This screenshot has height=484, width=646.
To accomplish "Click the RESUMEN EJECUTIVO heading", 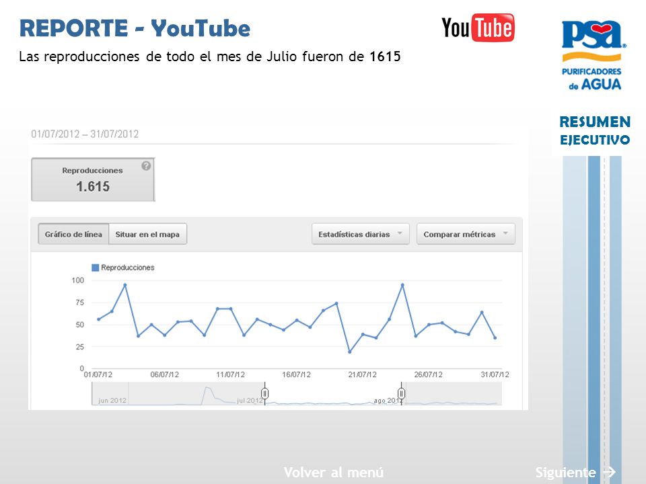I will (x=595, y=130).
